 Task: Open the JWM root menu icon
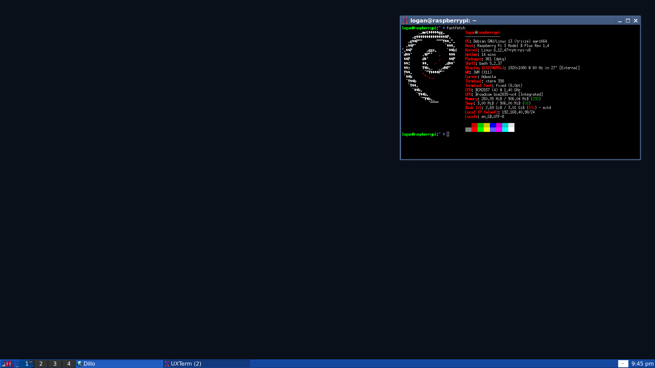7,364
